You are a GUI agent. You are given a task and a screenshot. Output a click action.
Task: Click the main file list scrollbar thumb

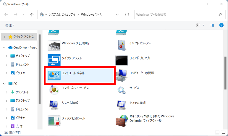225,73
